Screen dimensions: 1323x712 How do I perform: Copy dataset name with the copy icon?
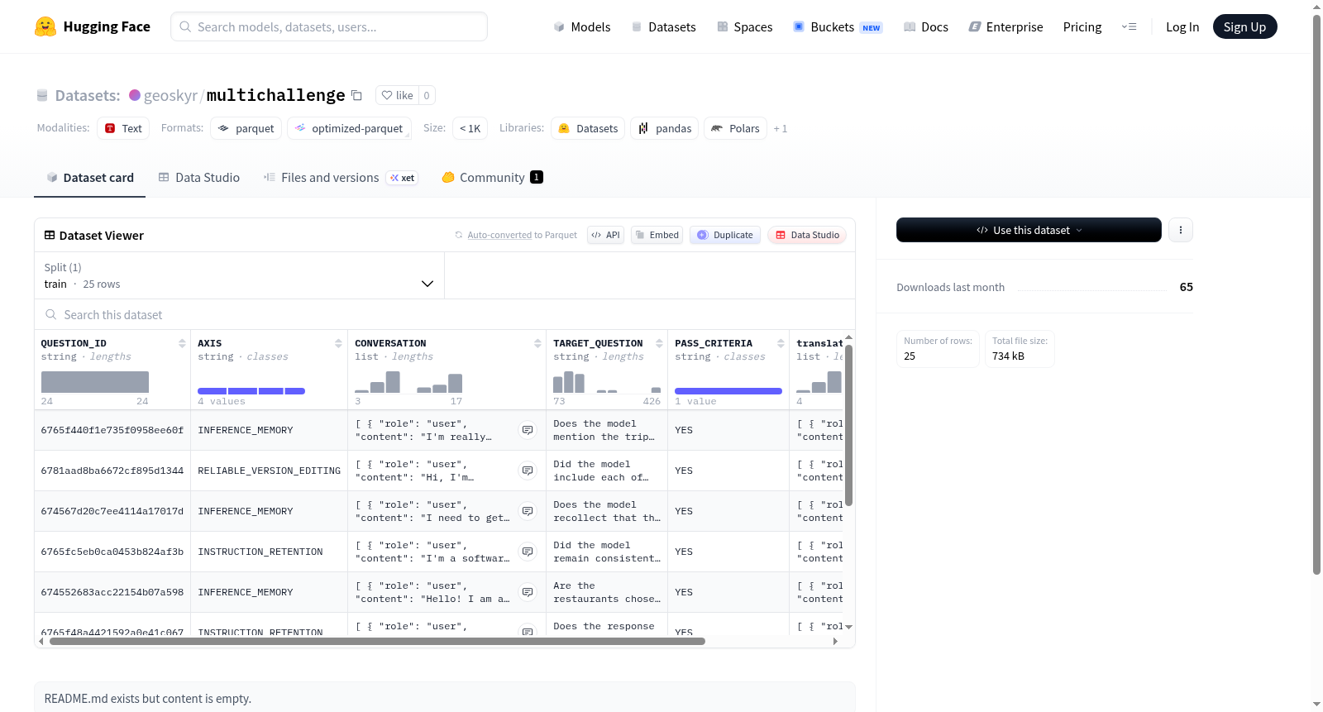356,95
